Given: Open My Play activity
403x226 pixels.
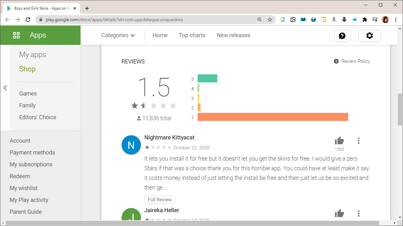Looking at the screenshot, I should tap(29, 200).
